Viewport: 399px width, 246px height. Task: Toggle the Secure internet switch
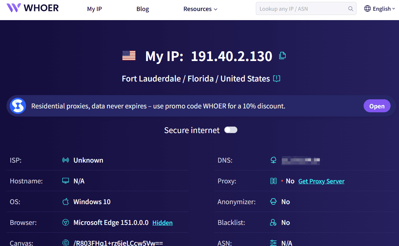point(231,130)
